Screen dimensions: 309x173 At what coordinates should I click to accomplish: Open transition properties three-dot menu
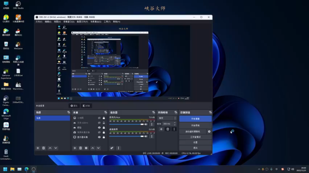[x=174, y=129]
